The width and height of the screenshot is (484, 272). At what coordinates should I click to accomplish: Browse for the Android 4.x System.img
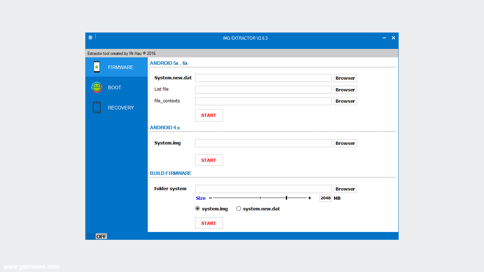(x=345, y=143)
